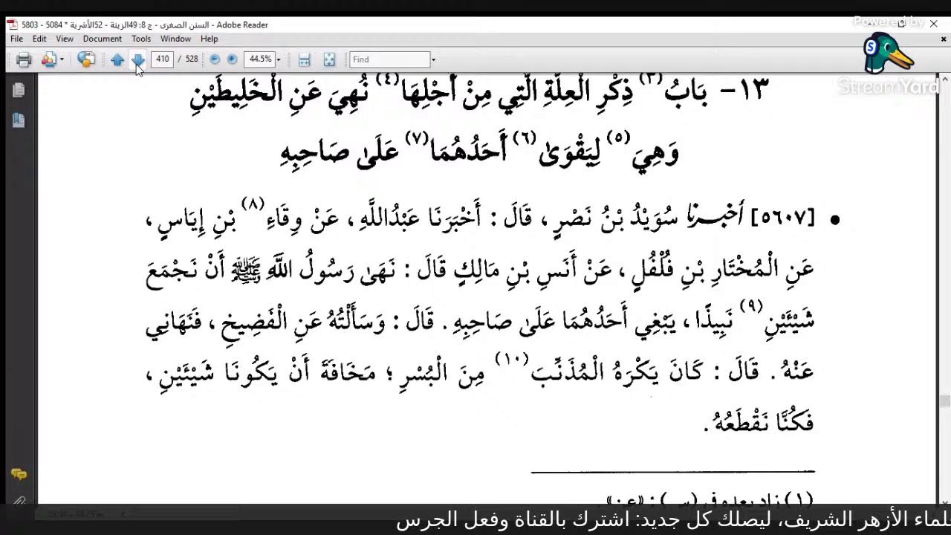Click the Print icon

click(24, 59)
